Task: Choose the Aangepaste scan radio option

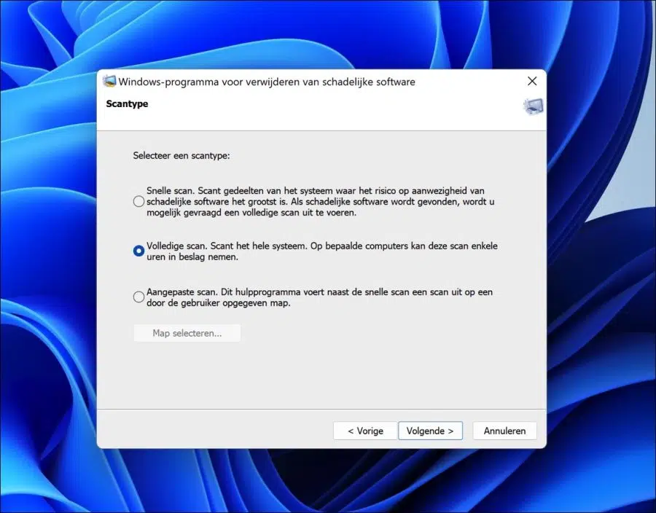Action: click(x=138, y=297)
